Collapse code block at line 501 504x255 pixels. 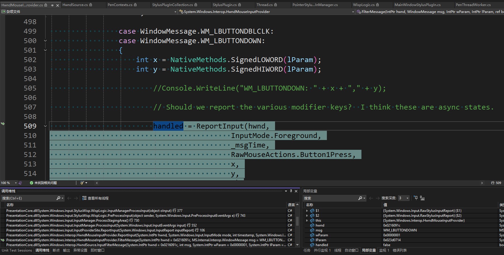[45, 50]
